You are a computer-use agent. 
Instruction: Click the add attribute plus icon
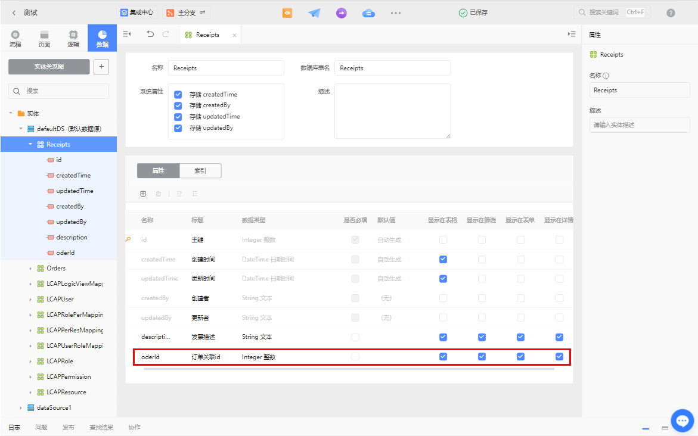143,194
